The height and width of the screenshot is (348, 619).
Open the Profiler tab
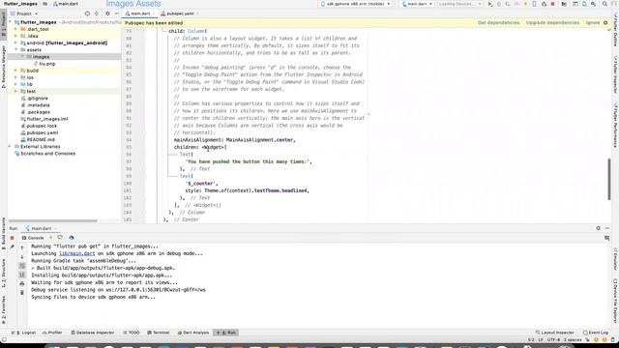pyautogui.click(x=52, y=333)
